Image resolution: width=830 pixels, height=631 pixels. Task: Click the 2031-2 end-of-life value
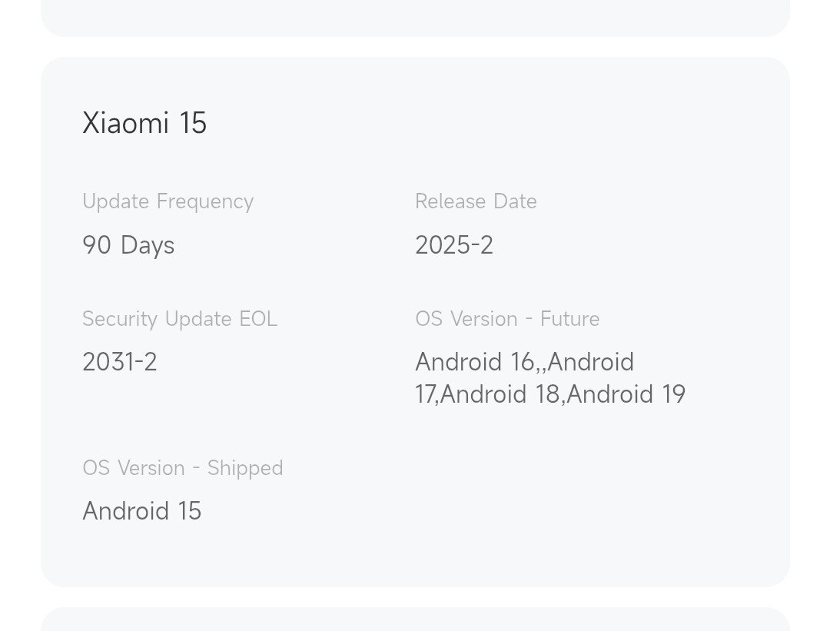pos(120,362)
